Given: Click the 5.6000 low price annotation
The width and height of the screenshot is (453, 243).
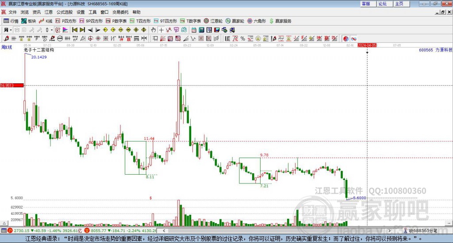Looking at the screenshot, I should pyautogui.click(x=360, y=198).
